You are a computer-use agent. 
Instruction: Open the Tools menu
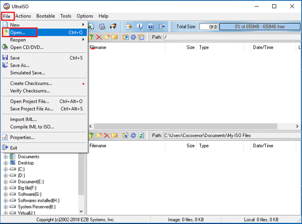pyautogui.click(x=65, y=16)
